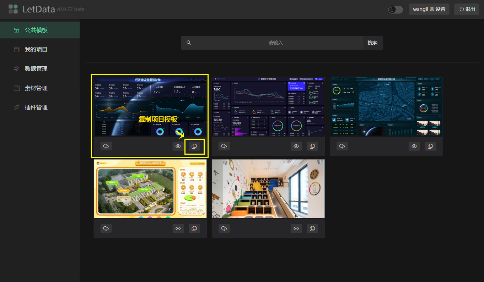Image resolution: width=484 pixels, height=282 pixels.
Task: Copy the smart campus management template
Action: point(312,146)
